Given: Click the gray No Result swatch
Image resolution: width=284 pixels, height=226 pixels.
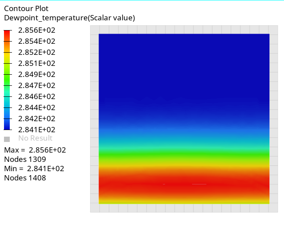Looking at the screenshot, I should (x=7, y=139).
